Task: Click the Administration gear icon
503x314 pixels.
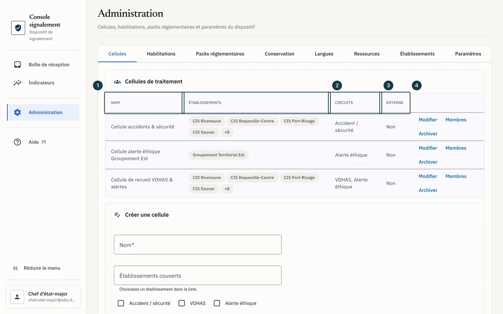Action: pos(17,112)
